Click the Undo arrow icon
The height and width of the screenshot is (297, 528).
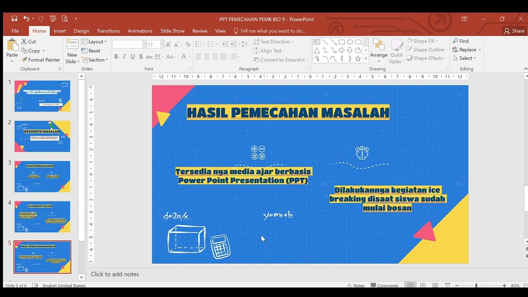point(26,19)
